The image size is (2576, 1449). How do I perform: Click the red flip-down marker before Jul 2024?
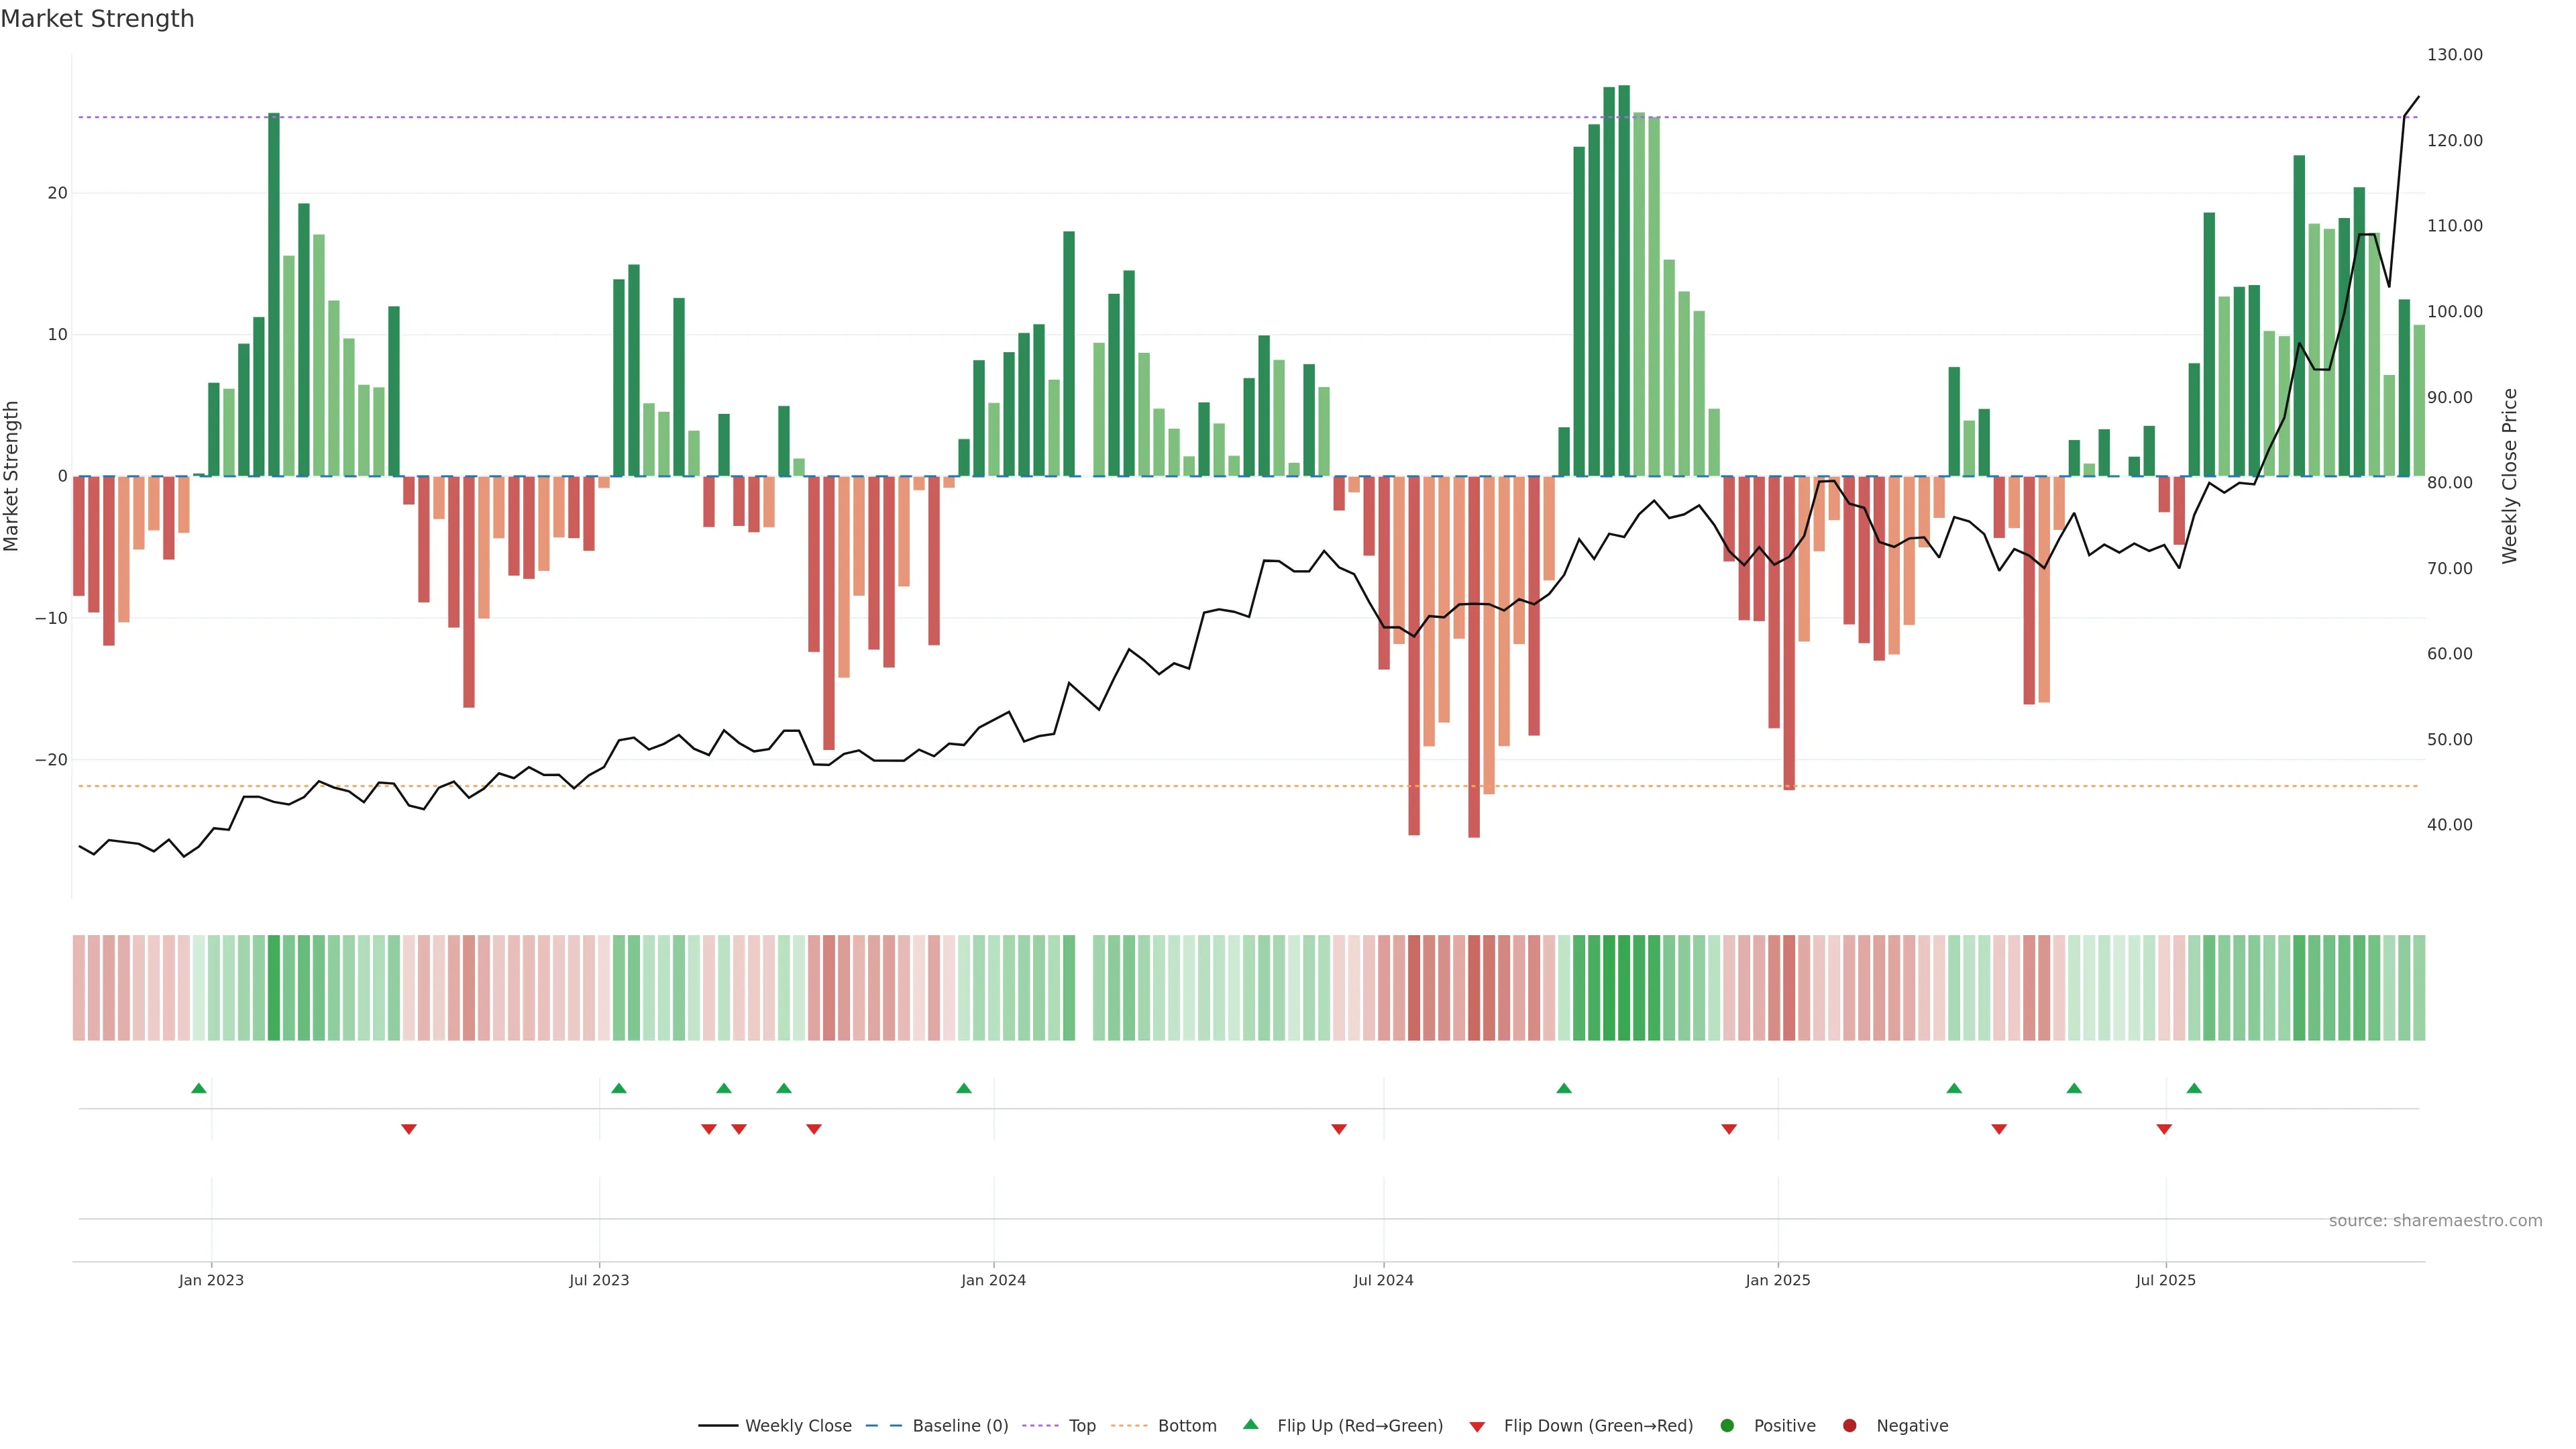click(x=1339, y=1129)
